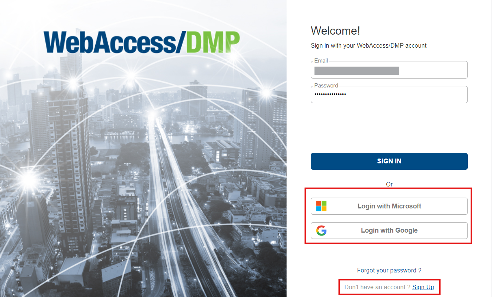Click the WebAccess/DMP logo
The height and width of the screenshot is (297, 492).
(x=142, y=42)
